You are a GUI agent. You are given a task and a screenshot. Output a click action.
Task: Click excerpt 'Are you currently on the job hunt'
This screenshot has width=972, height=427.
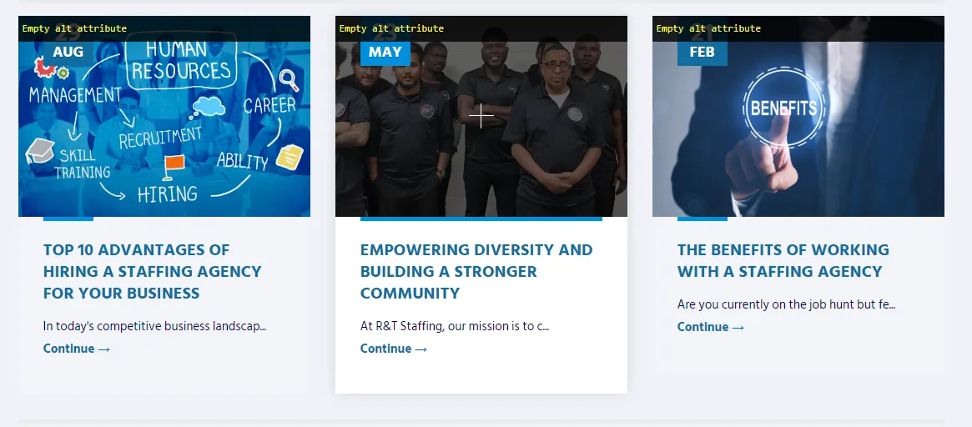coord(786,304)
